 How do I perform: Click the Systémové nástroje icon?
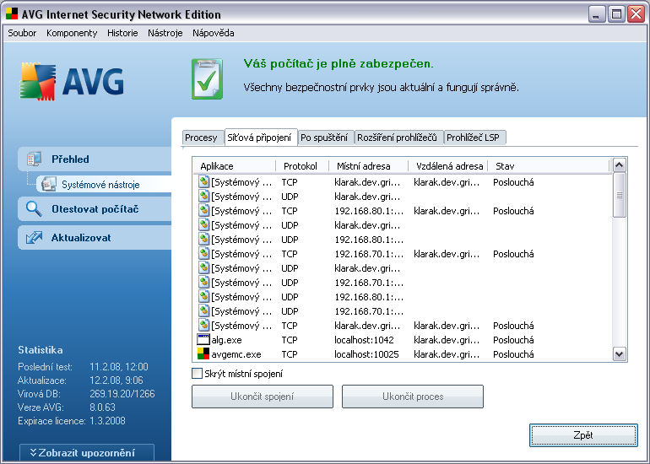49,185
